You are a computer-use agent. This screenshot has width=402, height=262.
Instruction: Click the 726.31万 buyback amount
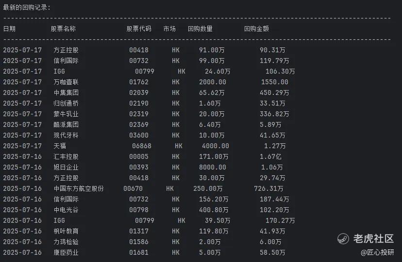(269, 188)
